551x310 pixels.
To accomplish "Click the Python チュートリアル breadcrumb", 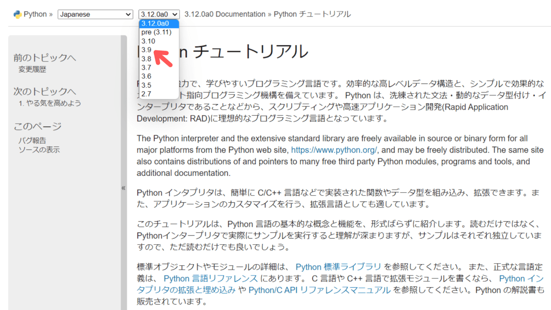I will pyautogui.click(x=312, y=14).
